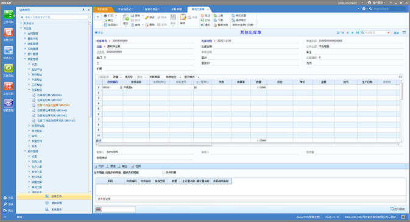Click the 删除 delete icon in the toolbar

pyautogui.click(x=147, y=25)
